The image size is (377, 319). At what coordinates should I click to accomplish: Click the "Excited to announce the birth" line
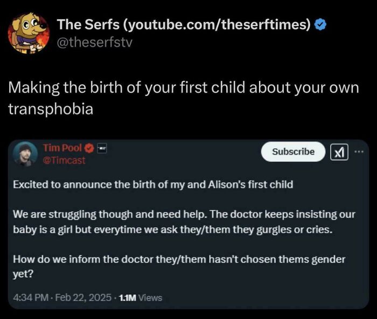click(153, 184)
